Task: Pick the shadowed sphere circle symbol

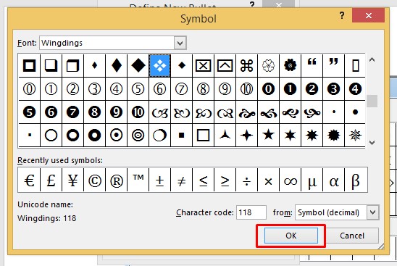Action: (x=160, y=136)
